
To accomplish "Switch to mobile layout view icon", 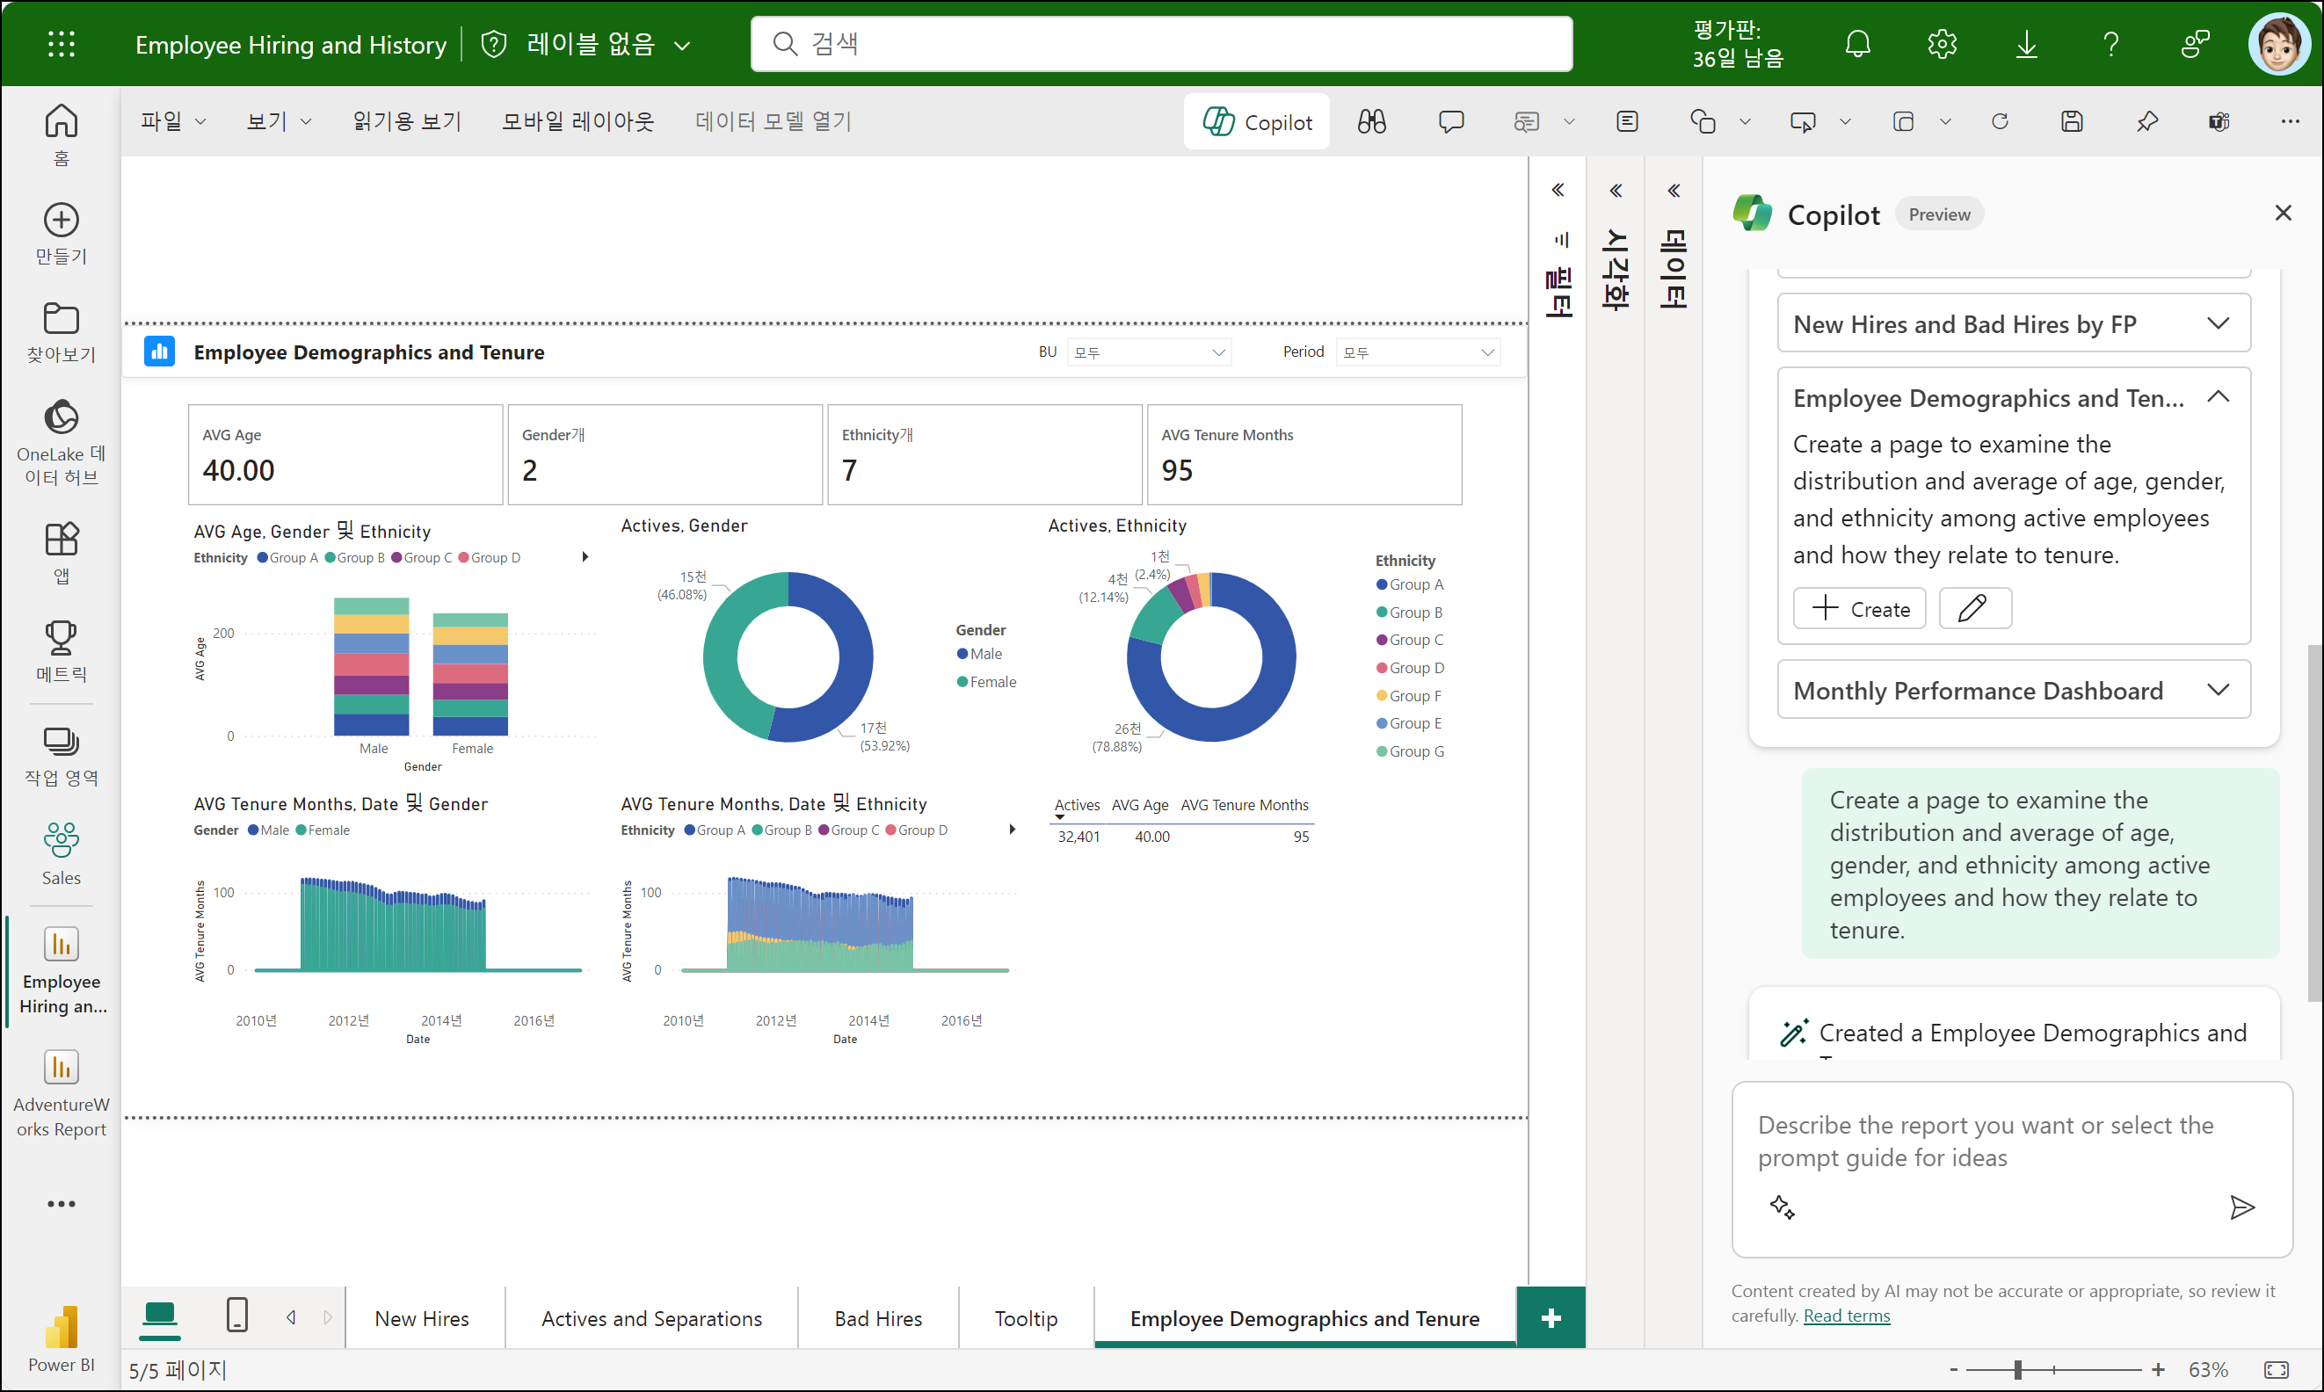I will pos(237,1315).
